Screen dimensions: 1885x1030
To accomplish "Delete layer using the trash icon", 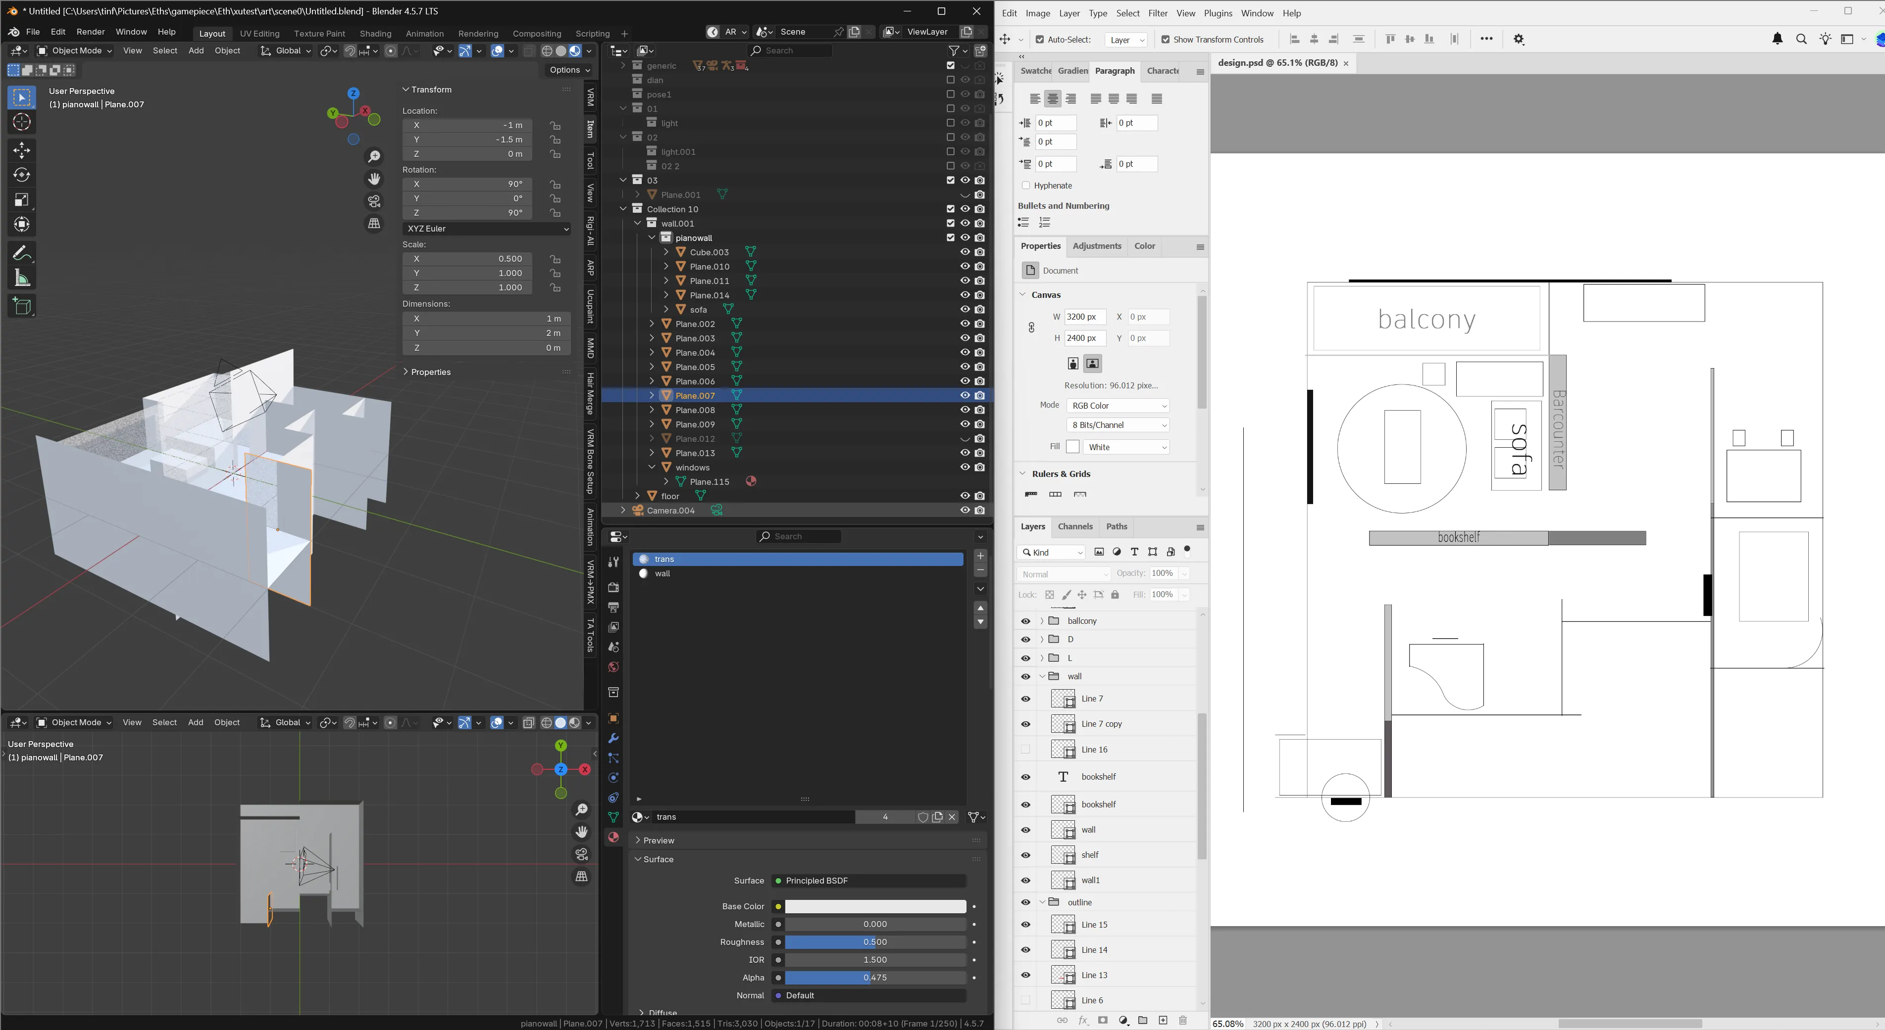I will [x=1182, y=1021].
